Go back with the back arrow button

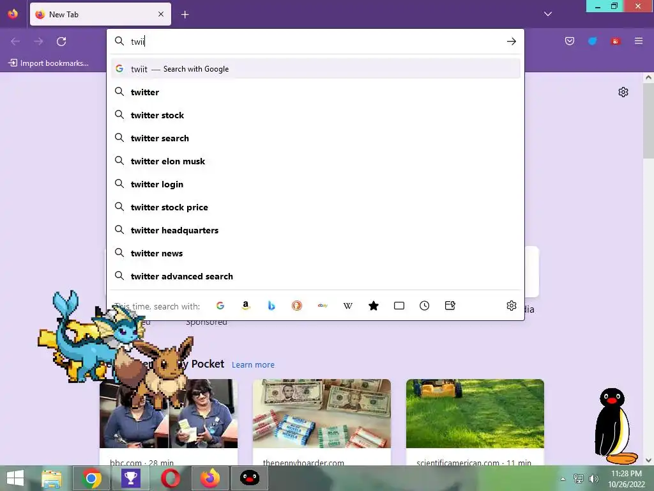[x=15, y=42]
